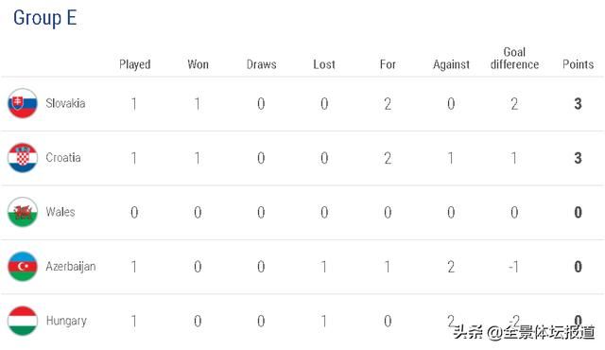
Task: Click the Wales flag icon
Action: tap(23, 212)
